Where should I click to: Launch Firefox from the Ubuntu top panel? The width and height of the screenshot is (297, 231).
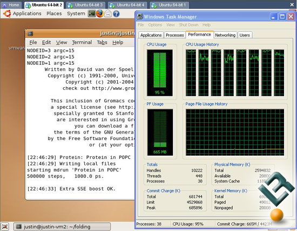coord(100,13)
